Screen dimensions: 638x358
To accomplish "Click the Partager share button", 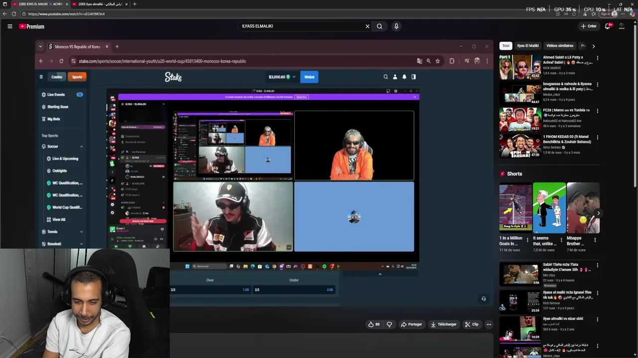I will tap(412, 324).
